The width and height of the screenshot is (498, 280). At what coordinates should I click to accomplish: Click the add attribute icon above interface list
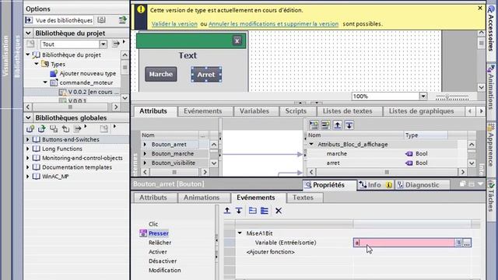pyautogui.click(x=325, y=125)
